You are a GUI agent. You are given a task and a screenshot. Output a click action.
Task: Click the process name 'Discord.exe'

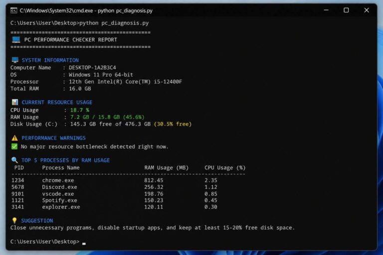(x=59, y=187)
